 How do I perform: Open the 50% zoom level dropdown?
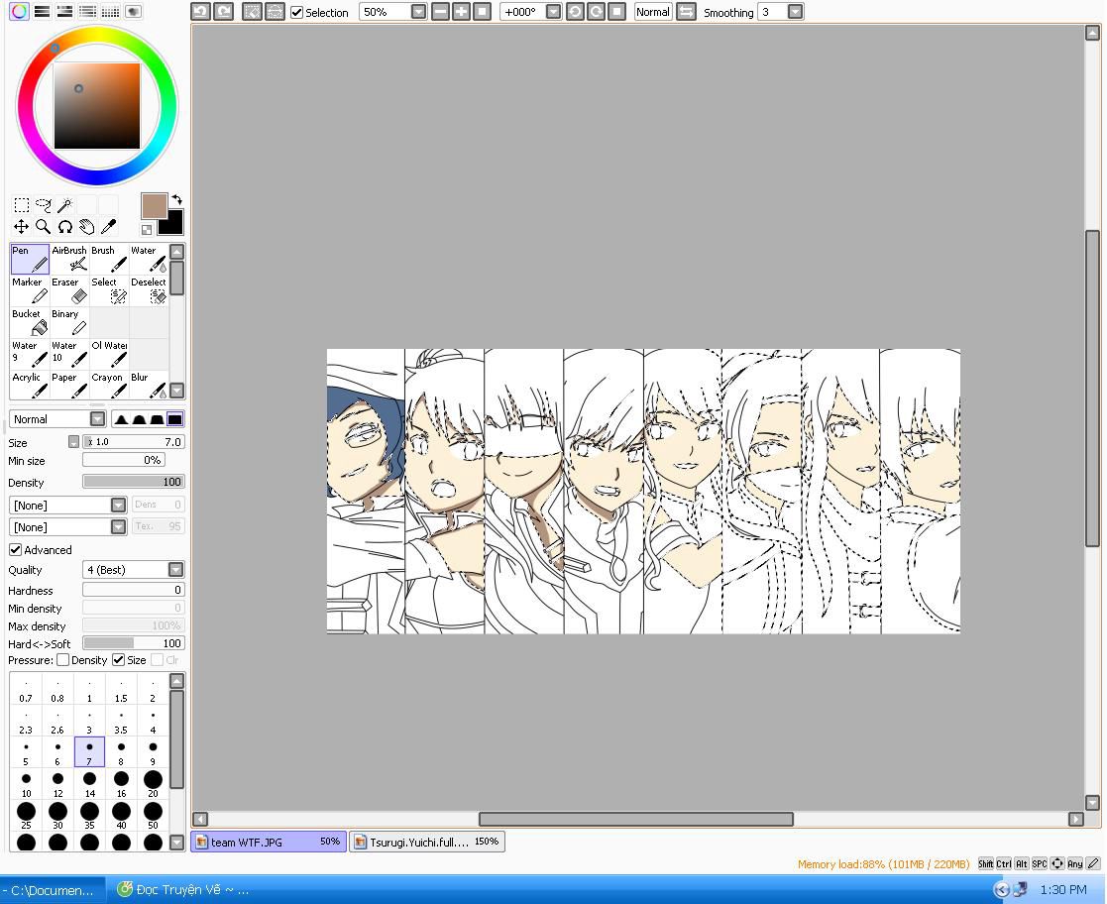418,12
